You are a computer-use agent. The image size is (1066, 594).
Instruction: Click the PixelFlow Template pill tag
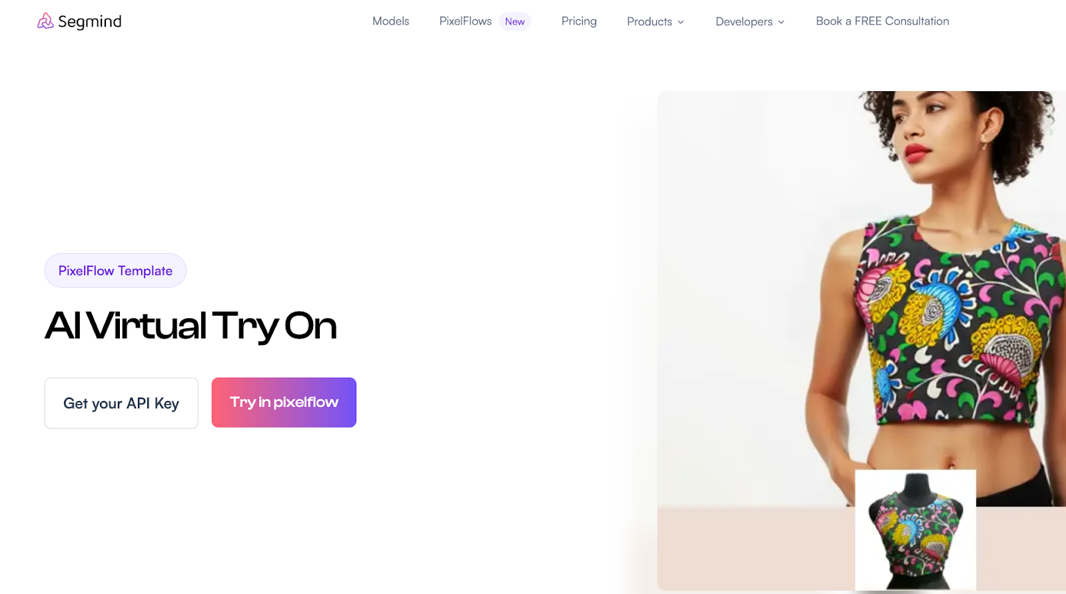(115, 270)
